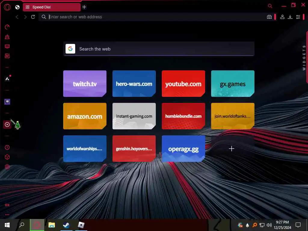Open the Windows Start menu
Image resolution: width=308 pixels, height=231 pixels.
[7, 225]
